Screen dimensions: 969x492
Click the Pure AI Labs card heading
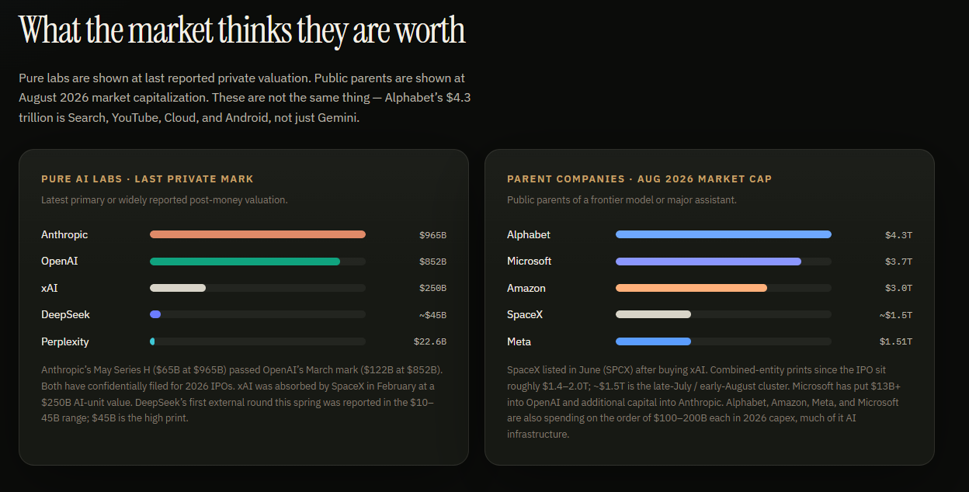click(x=148, y=178)
